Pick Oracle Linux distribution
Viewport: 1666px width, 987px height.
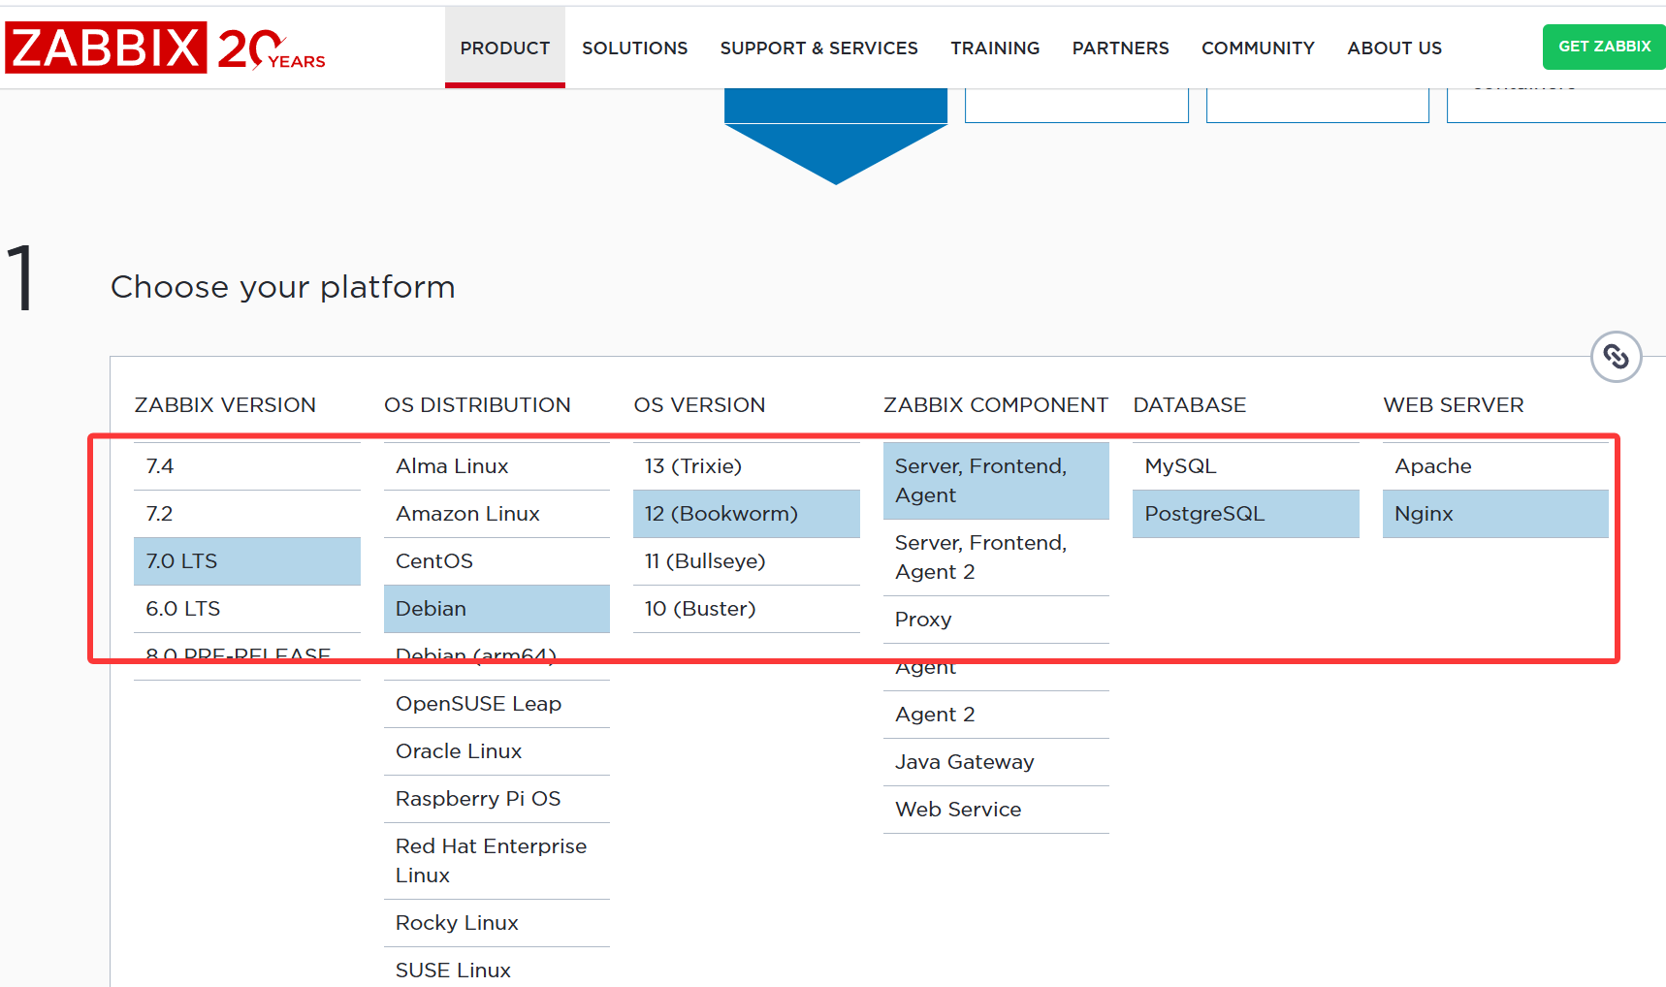pyautogui.click(x=497, y=751)
